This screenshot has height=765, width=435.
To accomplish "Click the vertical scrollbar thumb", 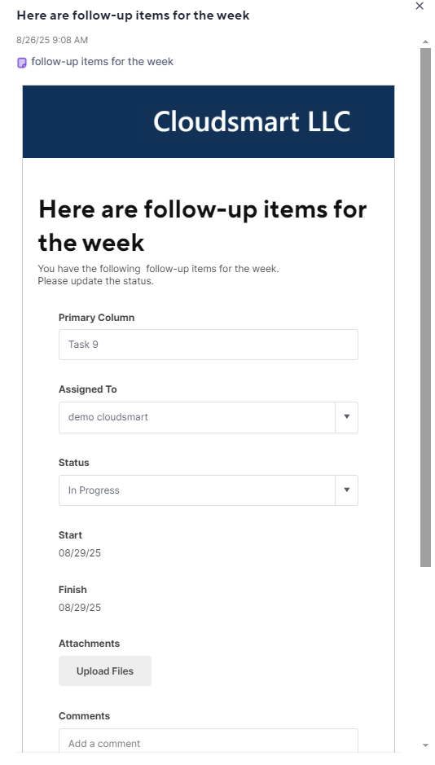I will (426, 307).
